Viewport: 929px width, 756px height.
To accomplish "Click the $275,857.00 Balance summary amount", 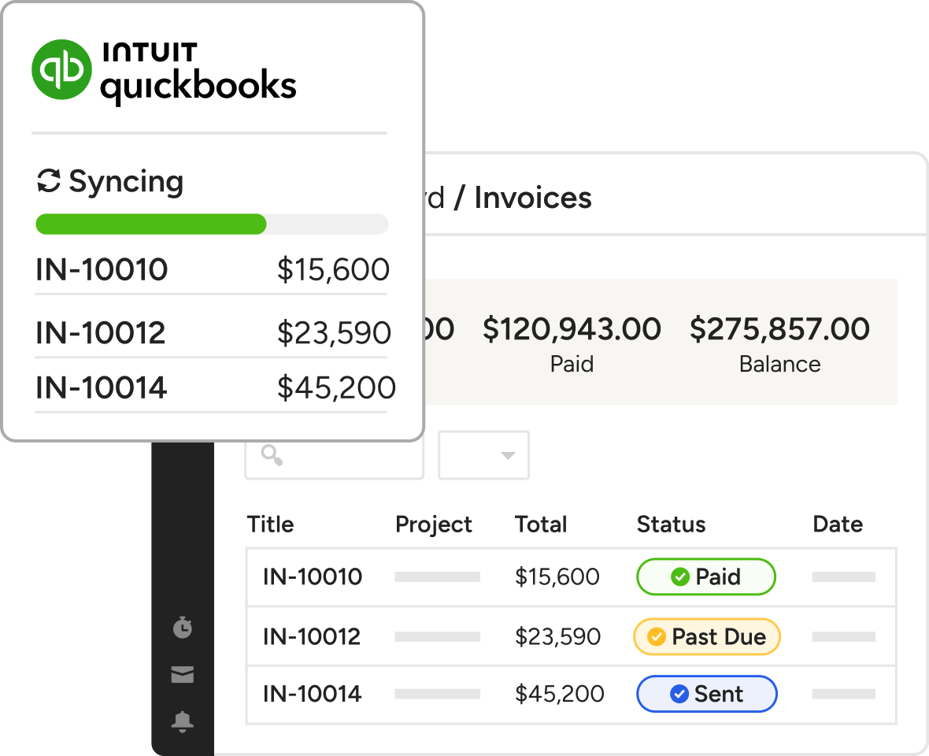I will (x=779, y=329).
